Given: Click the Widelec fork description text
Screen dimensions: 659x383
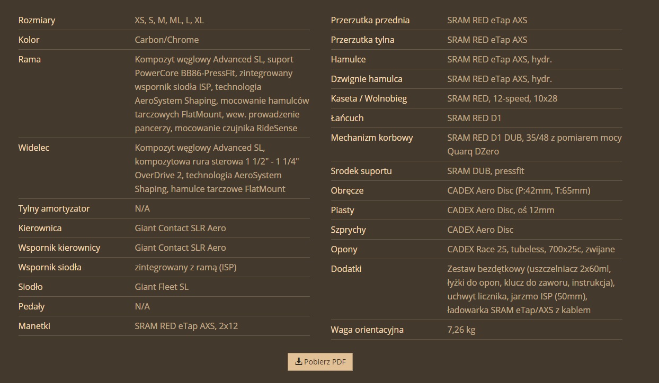Looking at the screenshot, I should click(217, 168).
